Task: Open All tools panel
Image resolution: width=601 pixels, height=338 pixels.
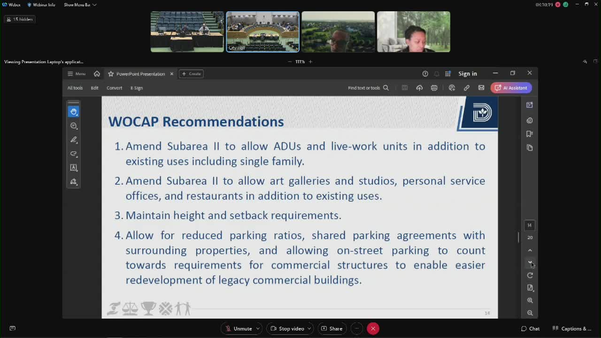Action: pyautogui.click(x=75, y=88)
